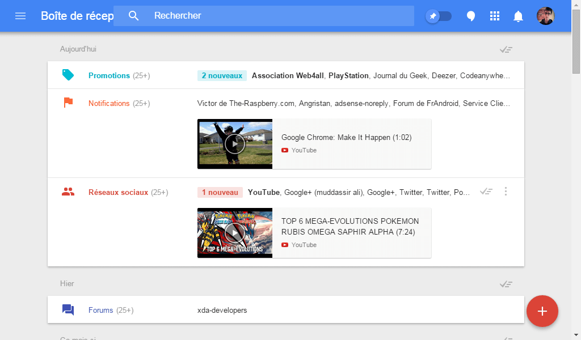Click YouTube label under Chrome video
Viewport: 581px width, 340px height.
coord(304,150)
